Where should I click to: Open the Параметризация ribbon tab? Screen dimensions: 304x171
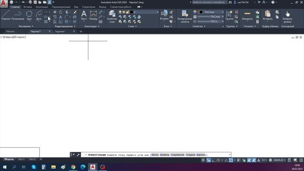(61, 7)
